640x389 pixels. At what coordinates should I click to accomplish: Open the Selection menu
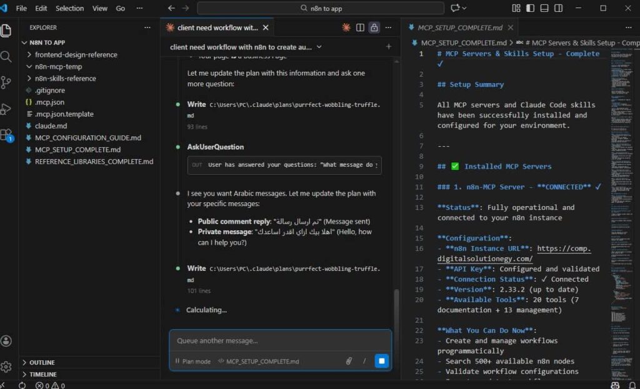tap(69, 8)
